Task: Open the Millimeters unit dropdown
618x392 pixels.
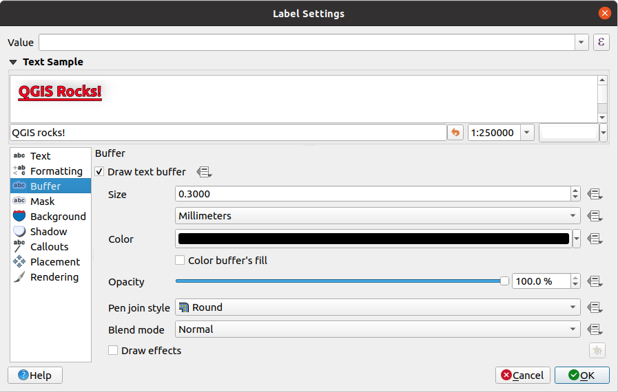Action: pyautogui.click(x=378, y=216)
